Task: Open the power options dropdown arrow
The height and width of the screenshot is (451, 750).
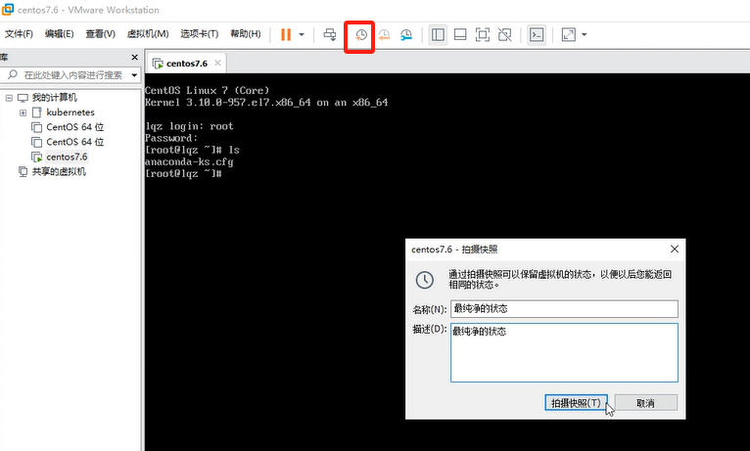Action: [302, 34]
